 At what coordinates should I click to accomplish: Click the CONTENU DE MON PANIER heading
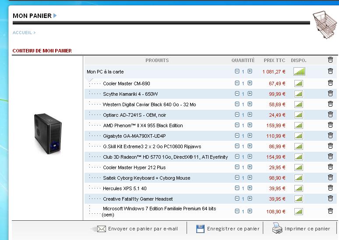click(42, 51)
